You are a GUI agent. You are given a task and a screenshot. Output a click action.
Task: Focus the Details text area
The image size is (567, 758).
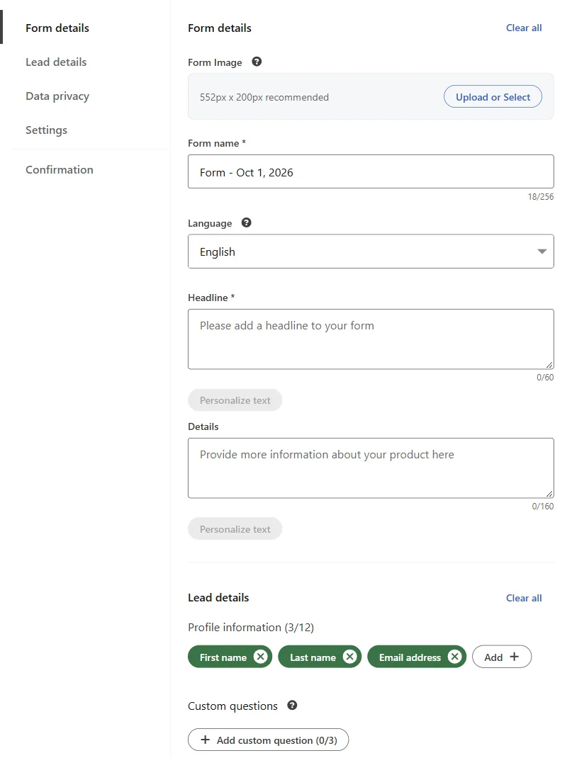point(371,468)
